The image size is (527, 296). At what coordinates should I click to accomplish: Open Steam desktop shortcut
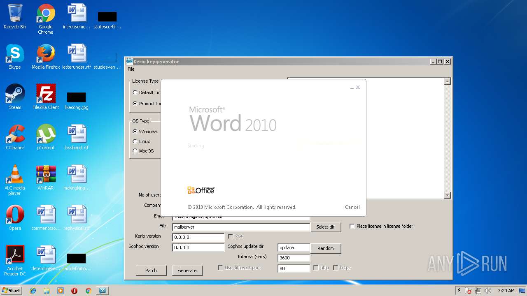(15, 97)
